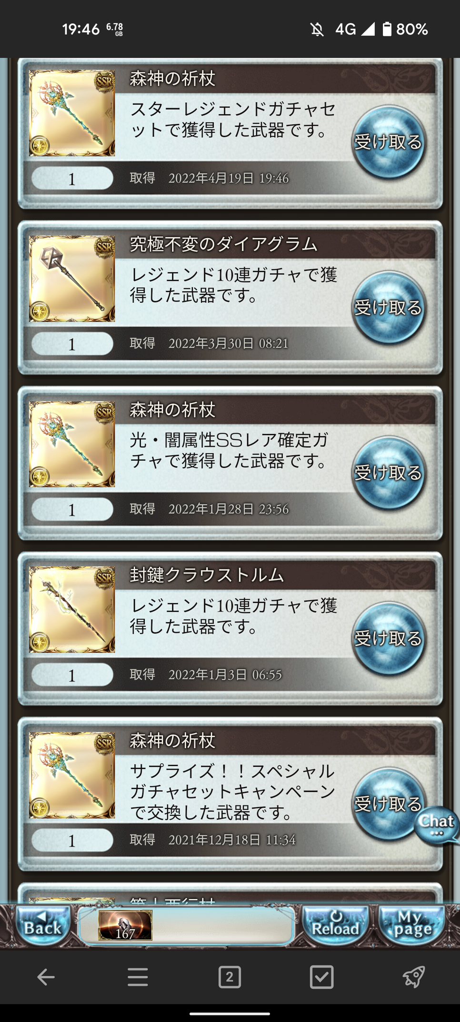The height and width of the screenshot is (1022, 460).
Task: Open the Chat bubble
Action: [436, 826]
